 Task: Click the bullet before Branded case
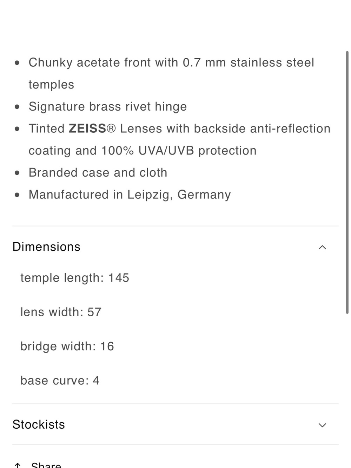(x=17, y=173)
